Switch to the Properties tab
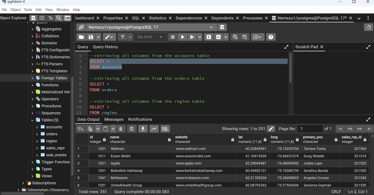 point(113,18)
